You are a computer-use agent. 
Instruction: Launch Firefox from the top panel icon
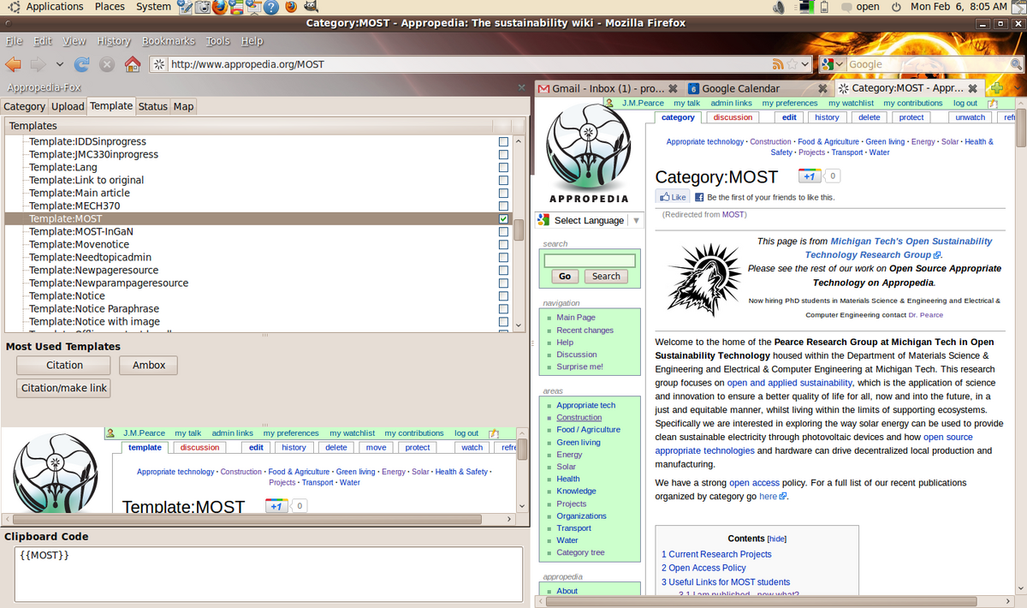point(220,8)
